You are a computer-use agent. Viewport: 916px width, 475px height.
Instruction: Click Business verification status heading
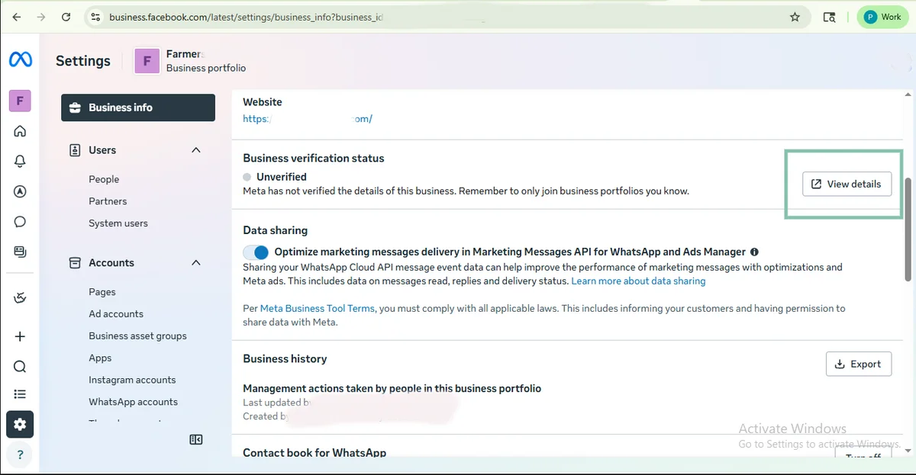314,159
